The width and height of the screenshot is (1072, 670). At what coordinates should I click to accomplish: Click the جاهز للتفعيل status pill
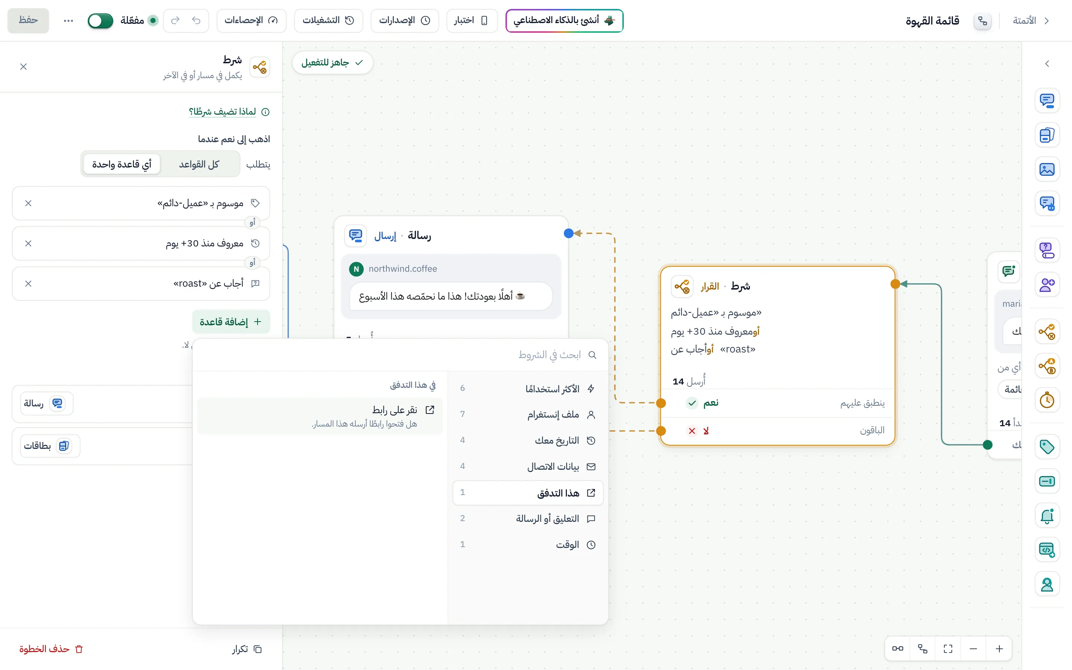[332, 63]
